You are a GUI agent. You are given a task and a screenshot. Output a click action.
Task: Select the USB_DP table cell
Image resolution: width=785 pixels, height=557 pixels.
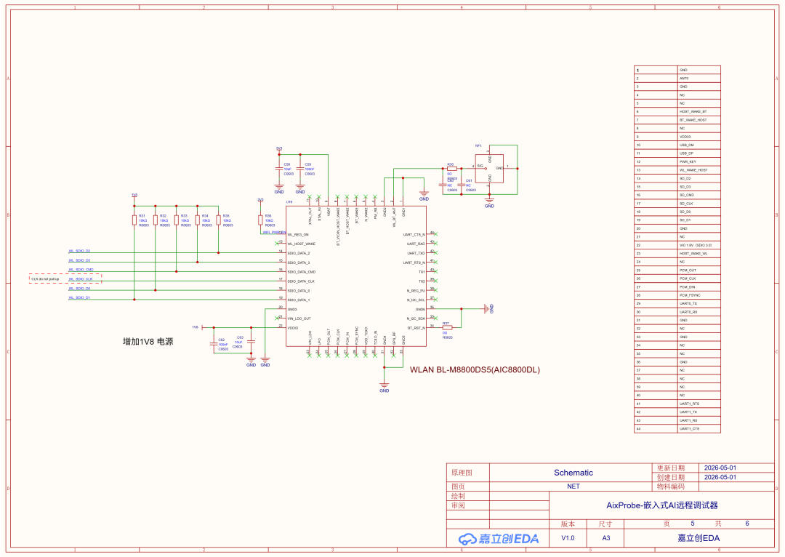(x=699, y=153)
